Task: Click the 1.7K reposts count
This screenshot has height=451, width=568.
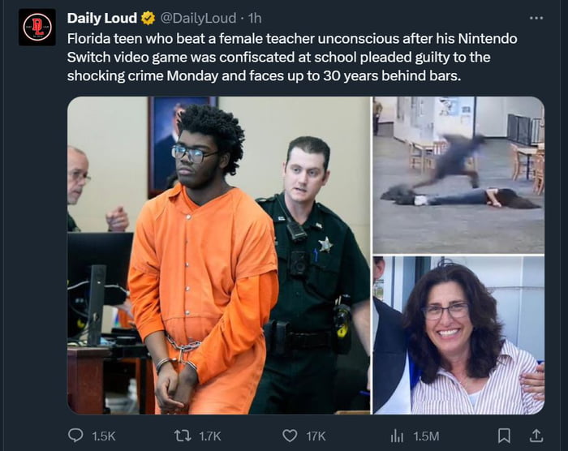Action: tap(209, 436)
